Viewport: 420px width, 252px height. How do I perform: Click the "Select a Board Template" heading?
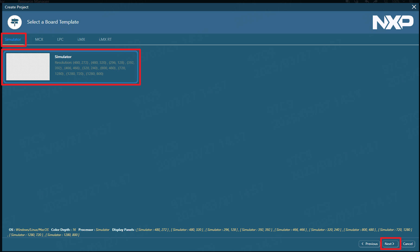coord(53,22)
